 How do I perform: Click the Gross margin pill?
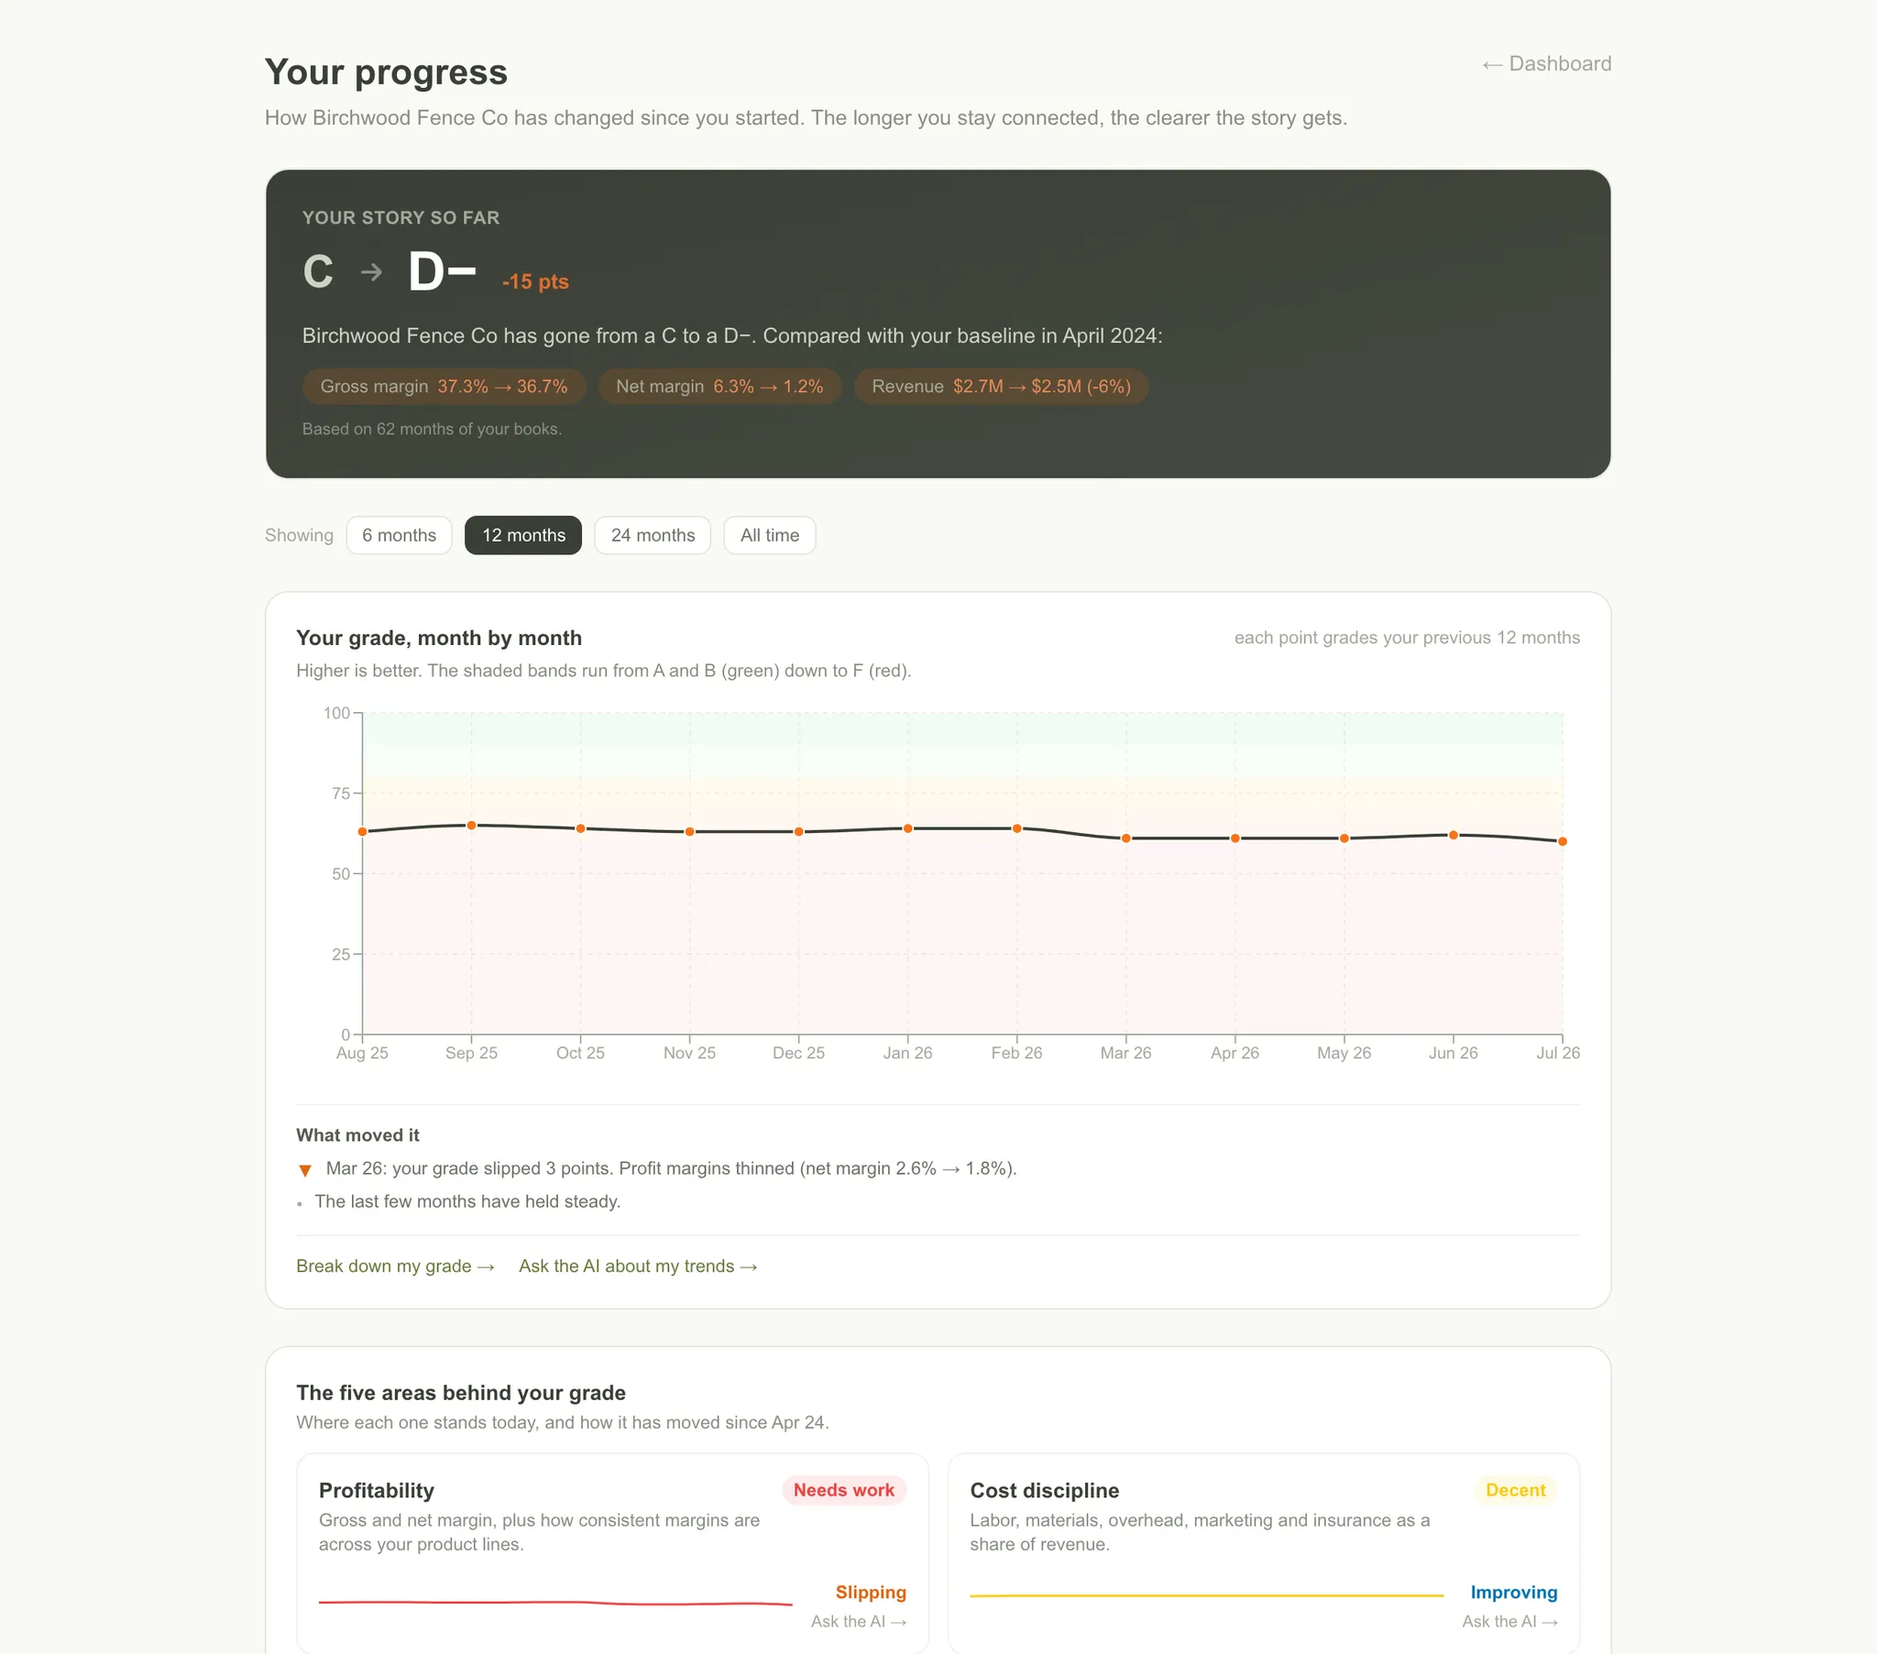[445, 387]
